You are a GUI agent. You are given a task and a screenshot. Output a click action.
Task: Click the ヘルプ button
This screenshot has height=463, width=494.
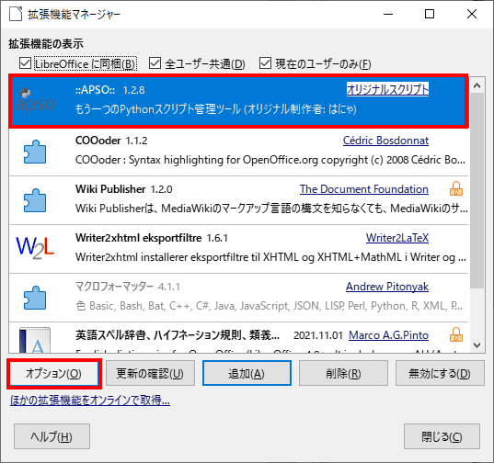coord(52,436)
